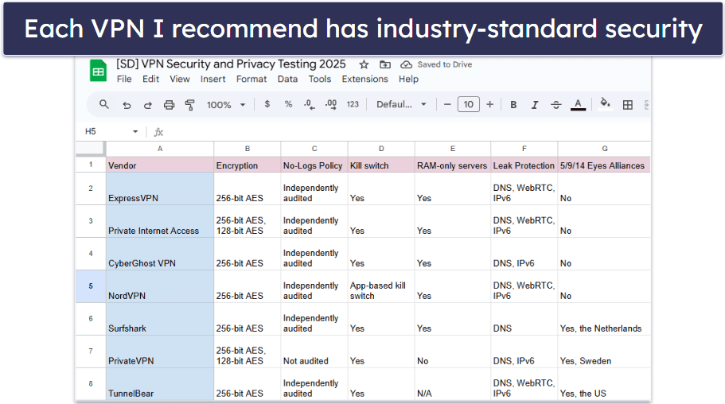The width and height of the screenshot is (725, 404).
Task: Select column D header
Action: click(x=381, y=149)
